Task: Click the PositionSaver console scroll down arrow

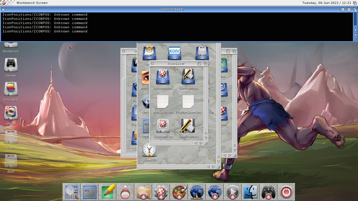Action: point(355,35)
